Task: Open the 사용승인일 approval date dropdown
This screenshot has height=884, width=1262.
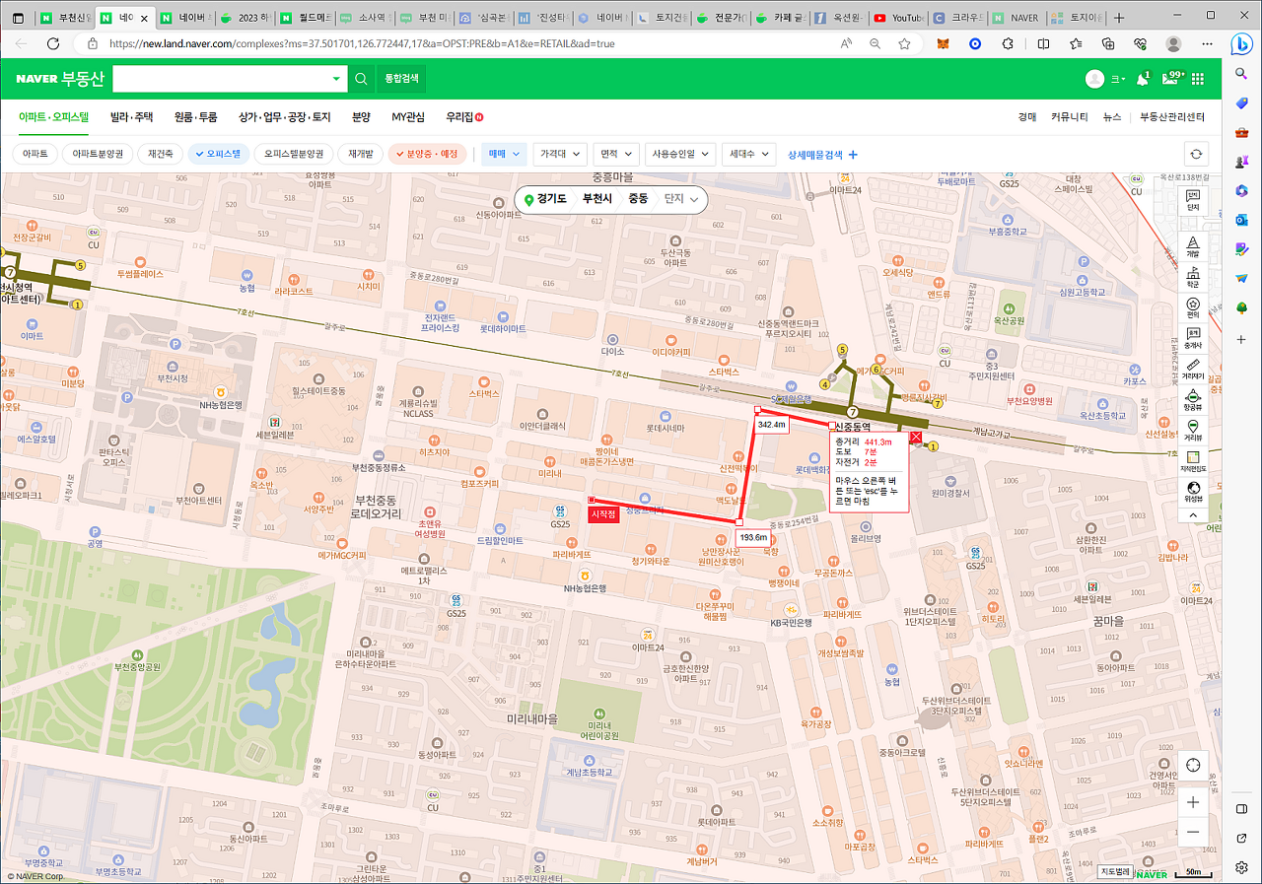Action: (680, 154)
